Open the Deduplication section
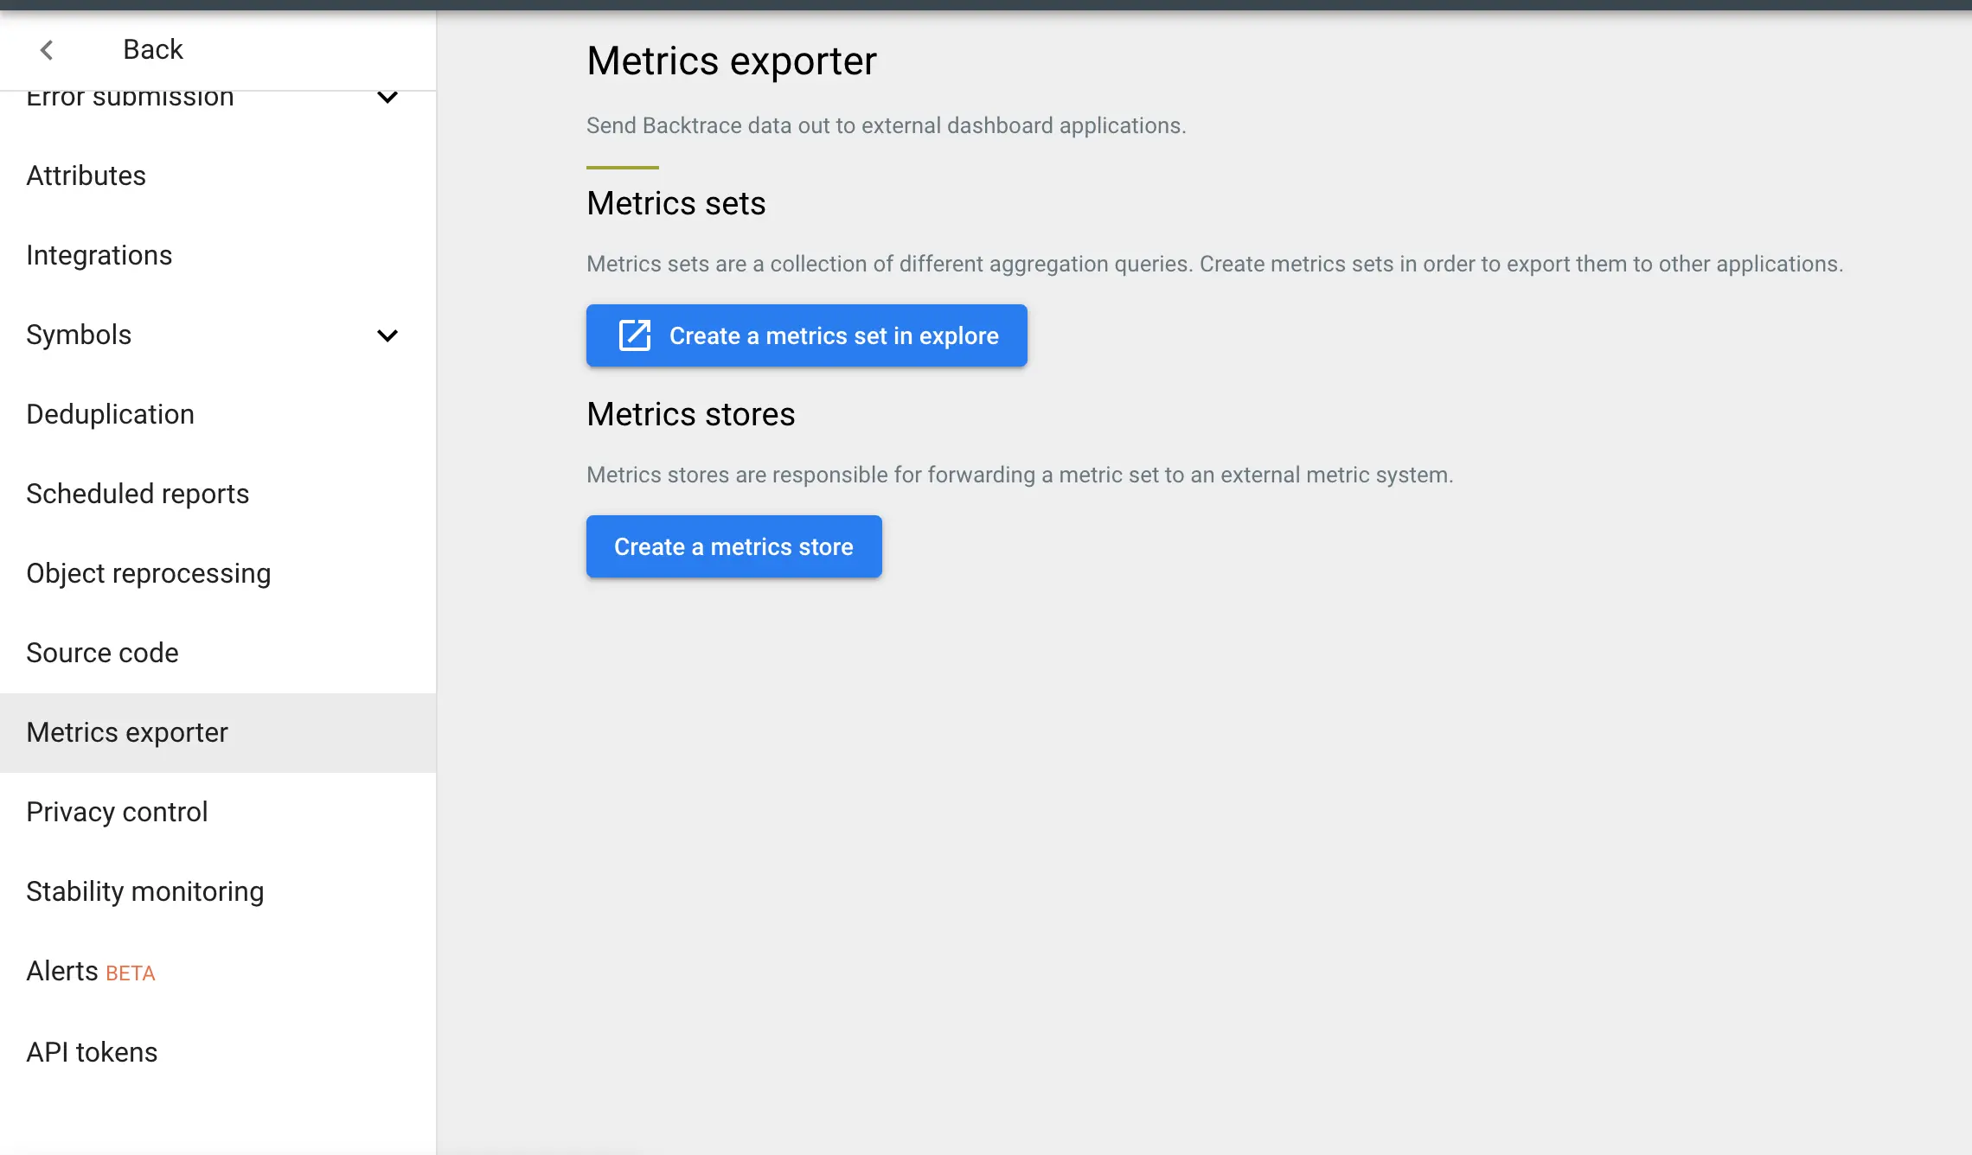Viewport: 1972px width, 1155px height. (110, 414)
